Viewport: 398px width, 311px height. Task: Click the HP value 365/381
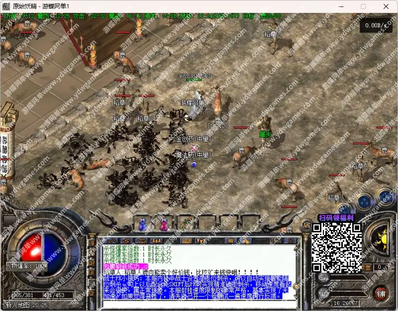click(x=23, y=295)
